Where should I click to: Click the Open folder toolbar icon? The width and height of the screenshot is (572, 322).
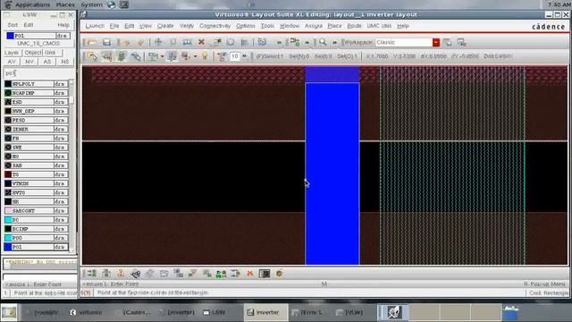coord(92,42)
